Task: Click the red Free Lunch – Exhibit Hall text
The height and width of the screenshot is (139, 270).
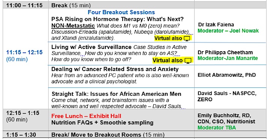Action: tap(86, 116)
